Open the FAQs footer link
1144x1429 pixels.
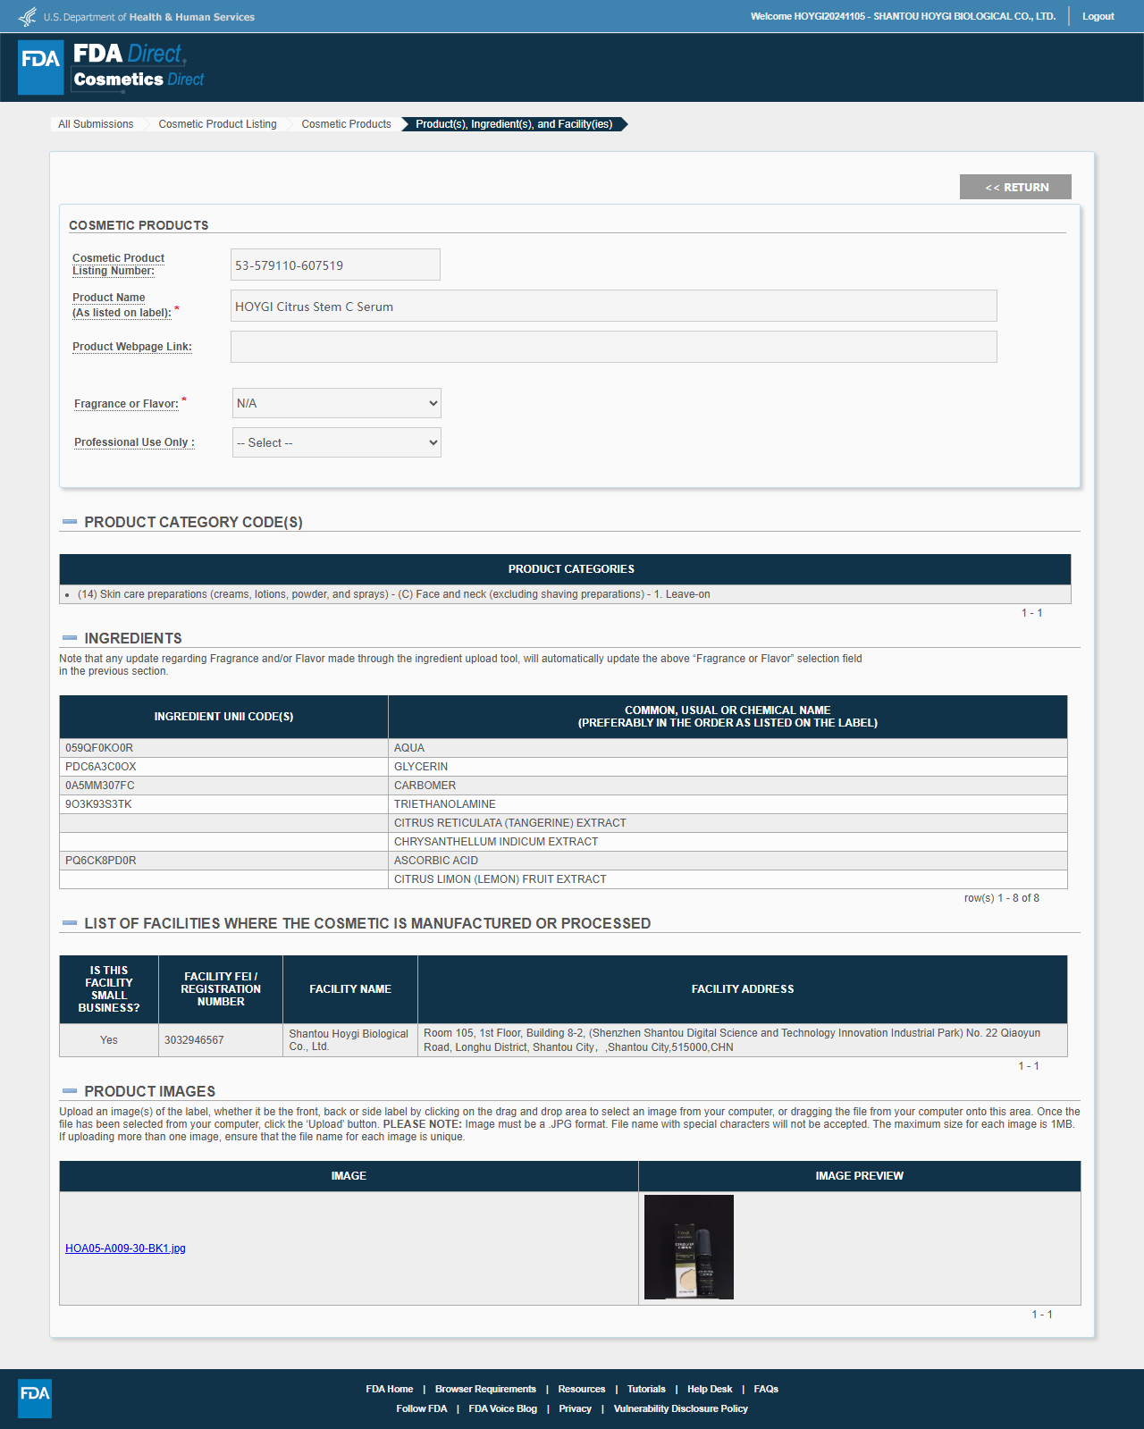766,1389
